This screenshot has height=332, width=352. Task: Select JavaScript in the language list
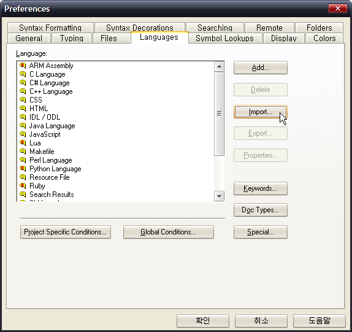click(x=45, y=134)
